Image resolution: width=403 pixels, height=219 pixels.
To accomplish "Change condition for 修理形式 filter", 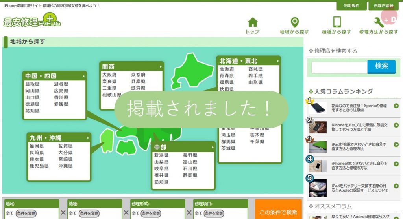I will (x=151, y=213).
